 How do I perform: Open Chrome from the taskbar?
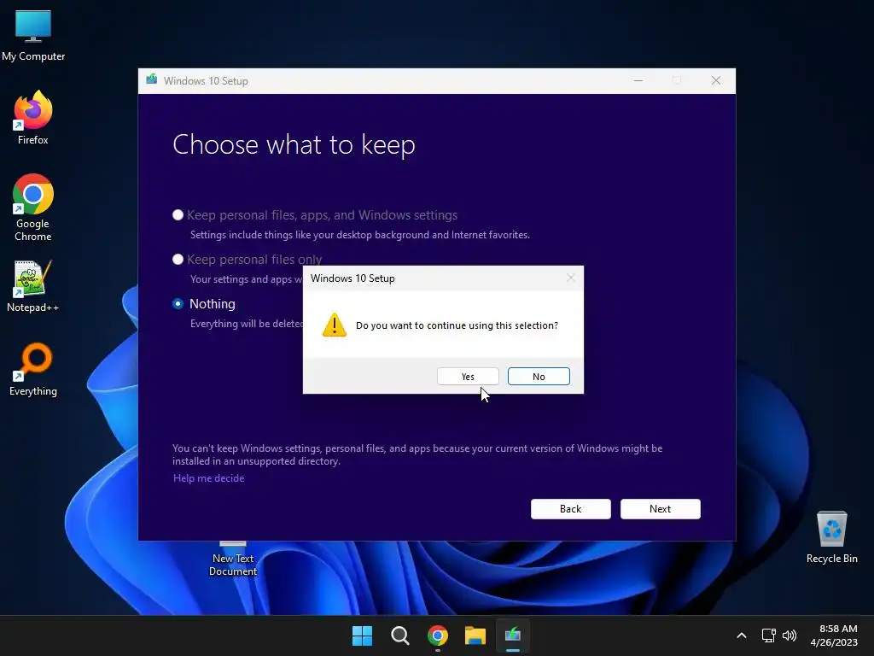click(x=438, y=635)
